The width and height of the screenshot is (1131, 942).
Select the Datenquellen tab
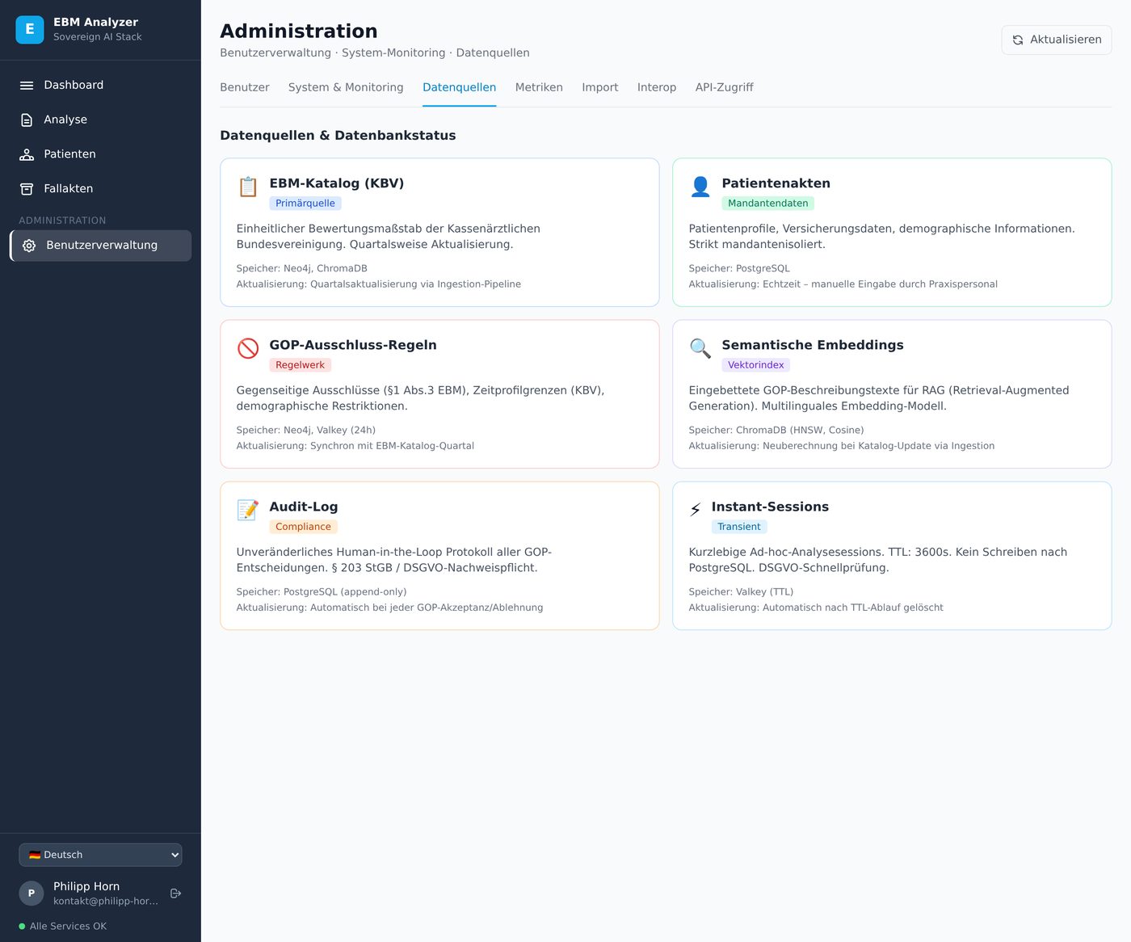[x=459, y=87]
